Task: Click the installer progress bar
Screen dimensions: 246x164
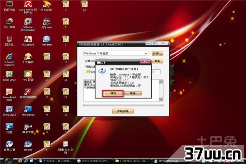Action: [123, 105]
